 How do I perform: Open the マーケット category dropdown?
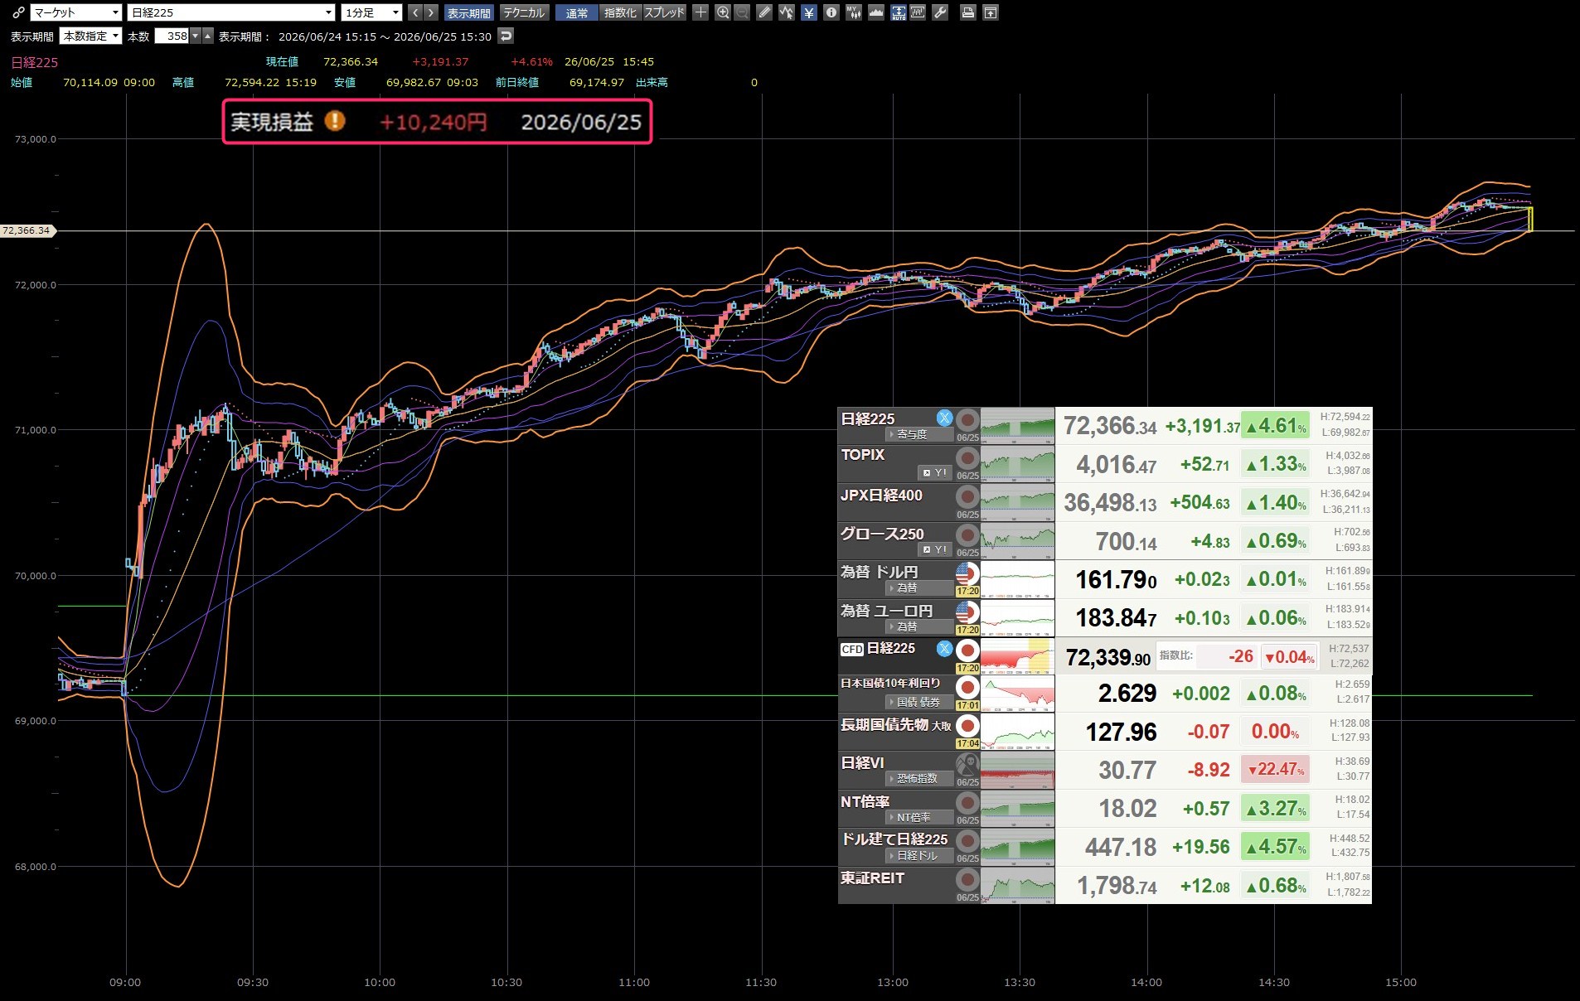76,12
